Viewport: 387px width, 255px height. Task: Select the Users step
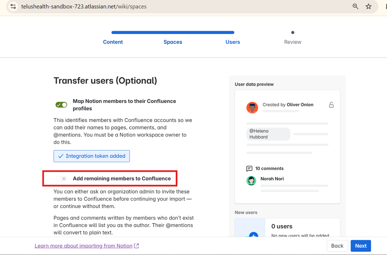point(233,42)
